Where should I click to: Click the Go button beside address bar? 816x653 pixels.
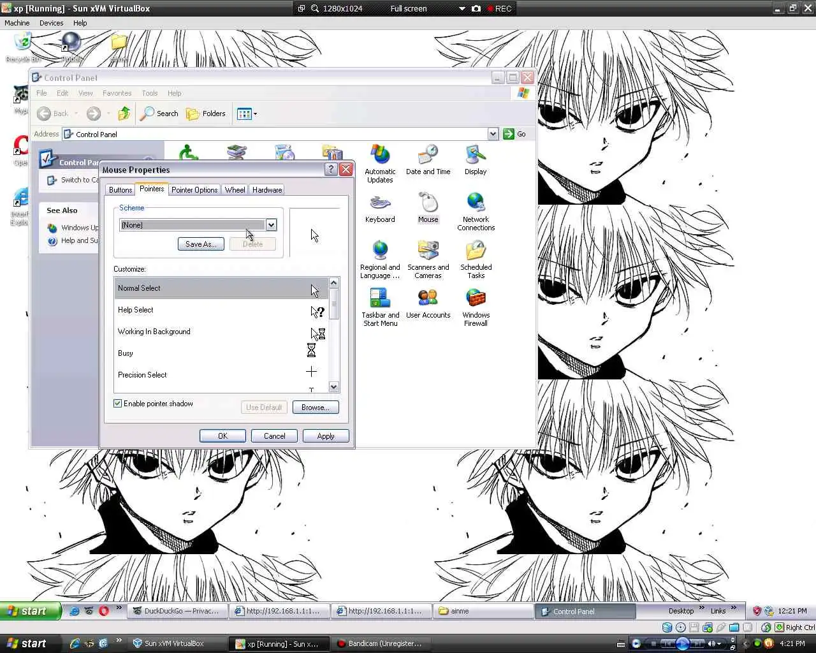514,134
